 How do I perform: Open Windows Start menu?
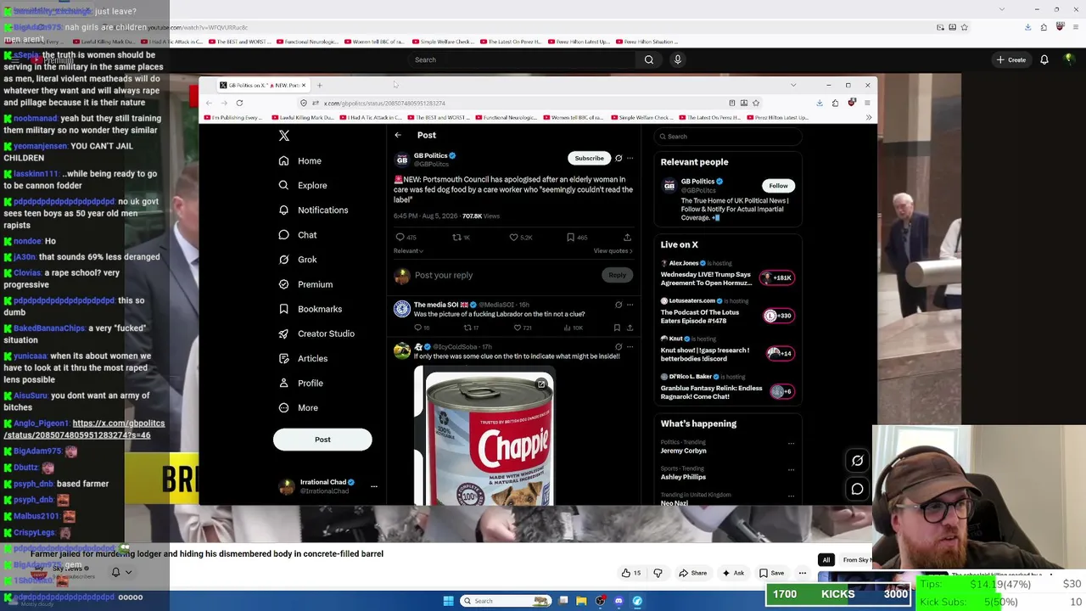tap(448, 601)
